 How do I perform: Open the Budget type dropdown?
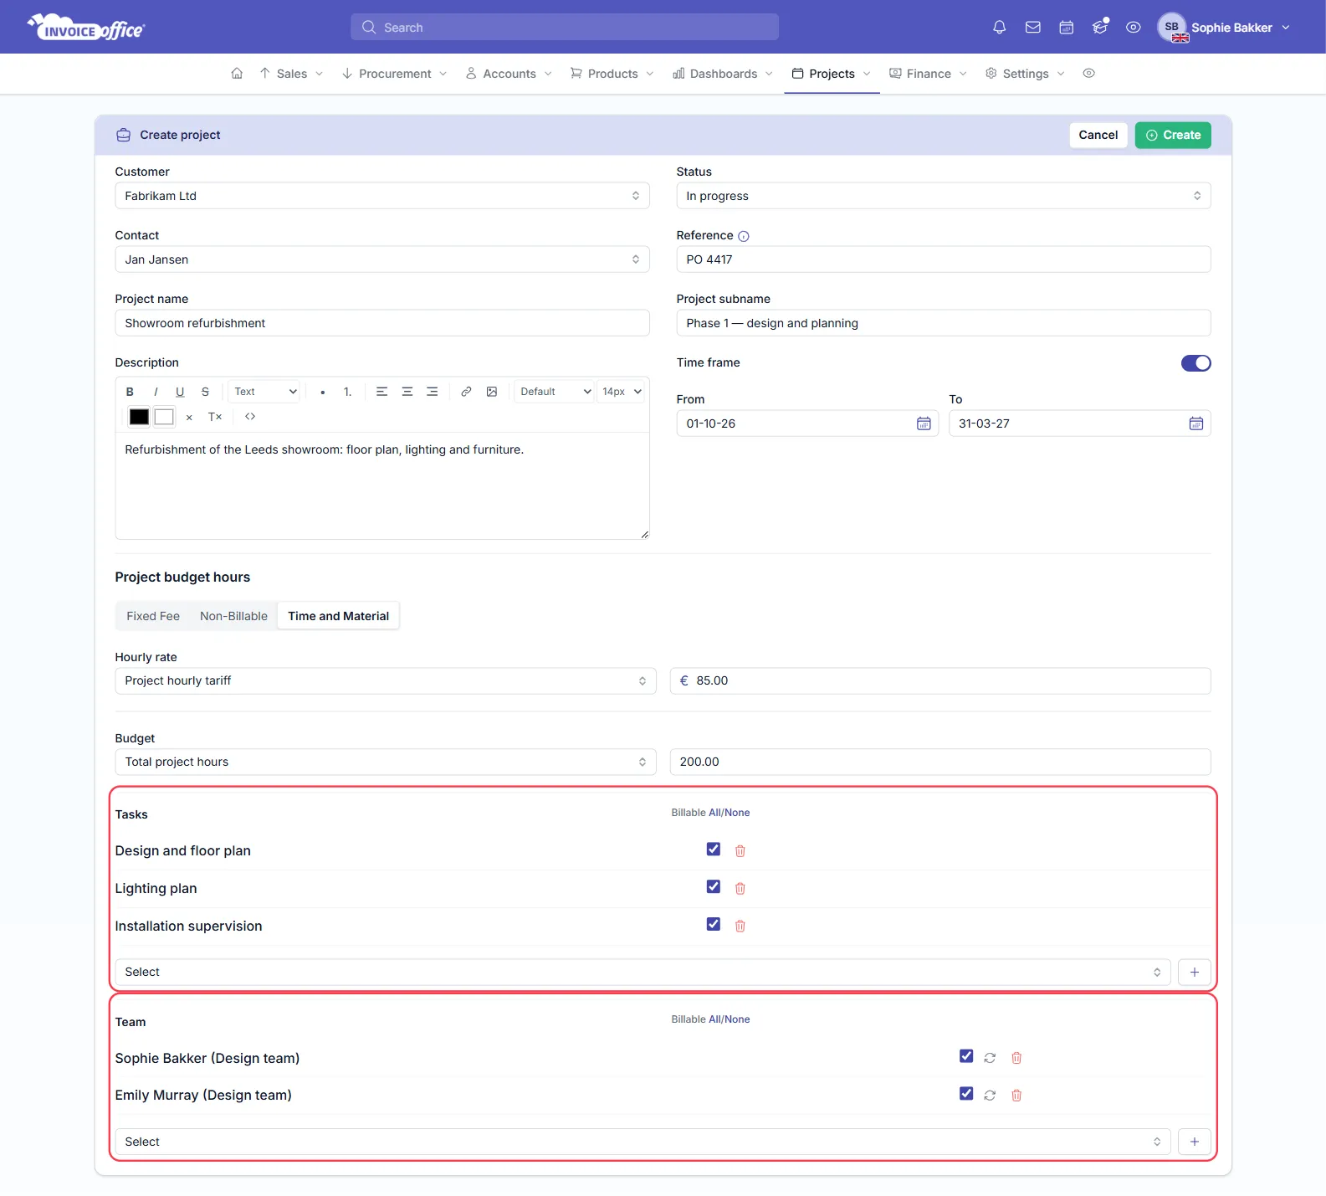[x=386, y=762]
